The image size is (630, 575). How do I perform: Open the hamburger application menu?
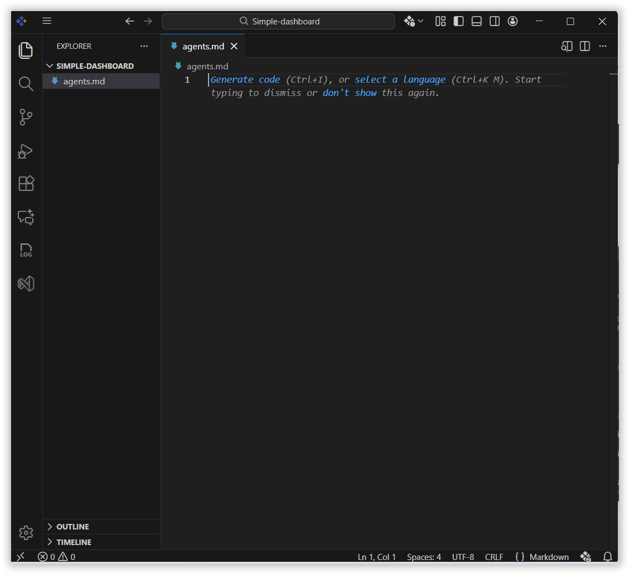[47, 21]
